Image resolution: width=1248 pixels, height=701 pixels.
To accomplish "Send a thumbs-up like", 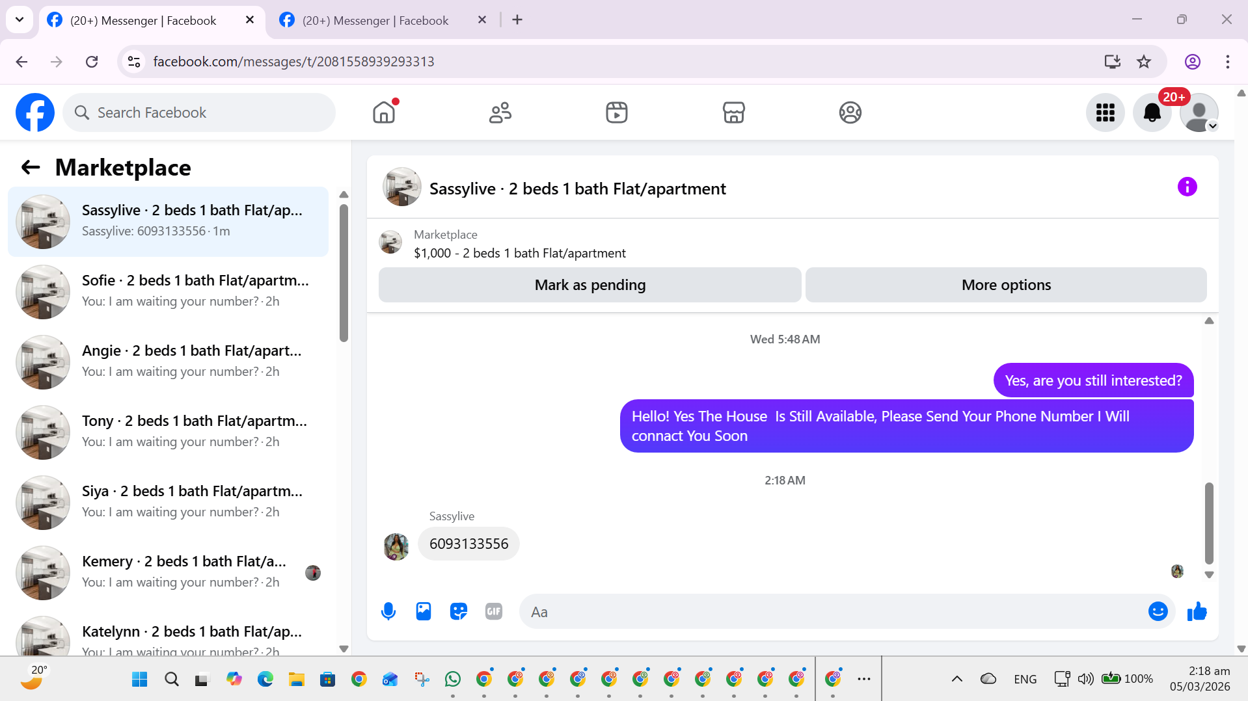I will tap(1197, 612).
